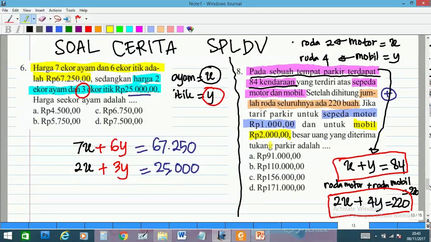
Task: Launch Internet Explorer from taskbar
Action: tap(64, 236)
